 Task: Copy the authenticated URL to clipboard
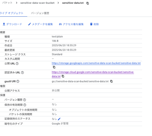(x=63, y=76)
